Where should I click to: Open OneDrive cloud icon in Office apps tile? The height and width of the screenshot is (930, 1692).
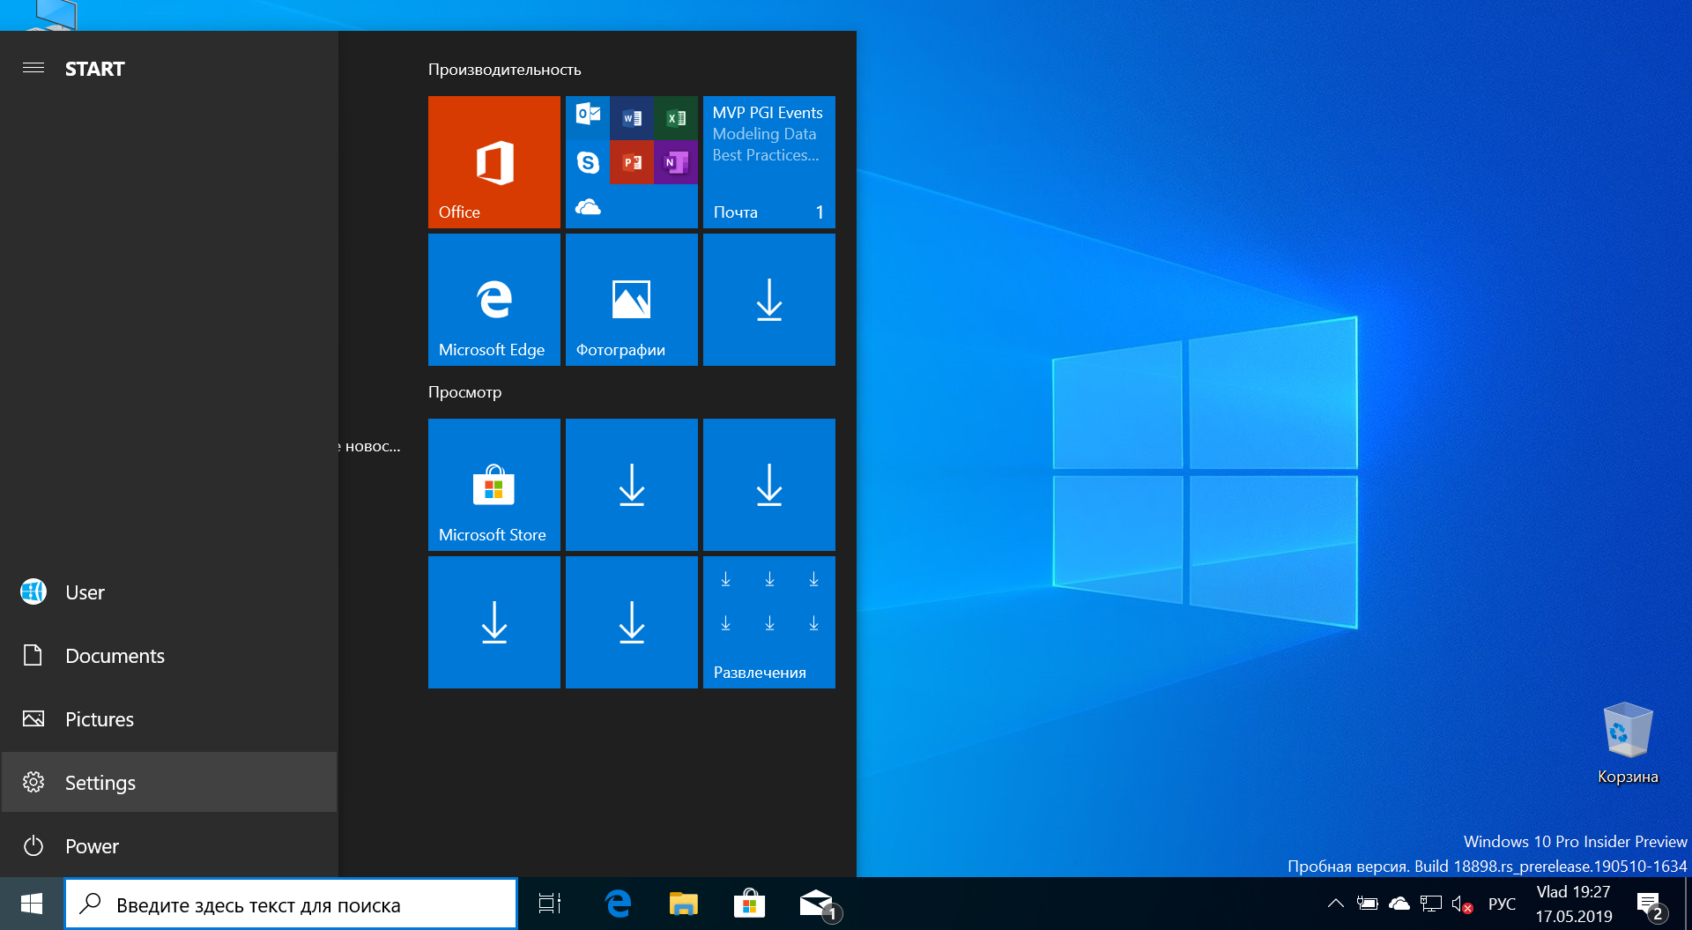click(588, 206)
